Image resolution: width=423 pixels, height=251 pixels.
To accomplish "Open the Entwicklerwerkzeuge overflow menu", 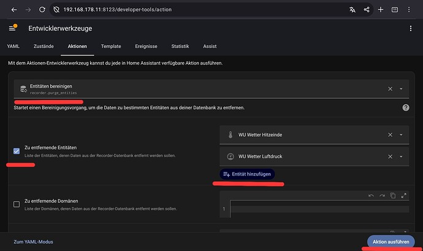I will [411, 28].
